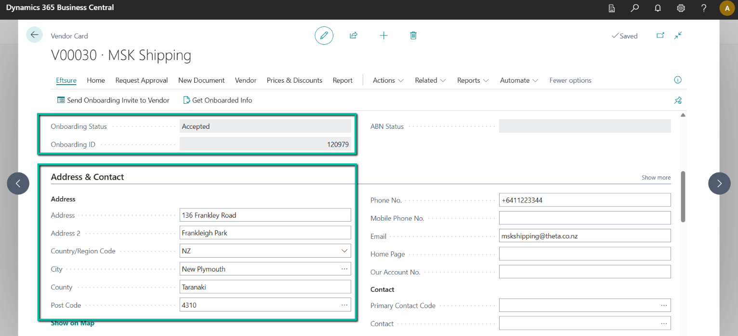Viewport: 738px width, 336px height.
Task: Open New Document menu
Action: tap(201, 80)
